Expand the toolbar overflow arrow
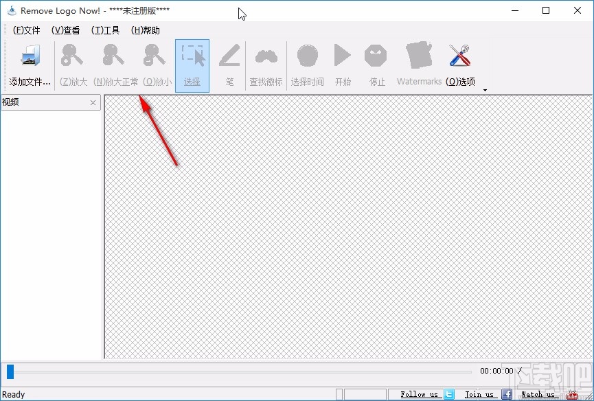The height and width of the screenshot is (401, 594). tap(485, 89)
